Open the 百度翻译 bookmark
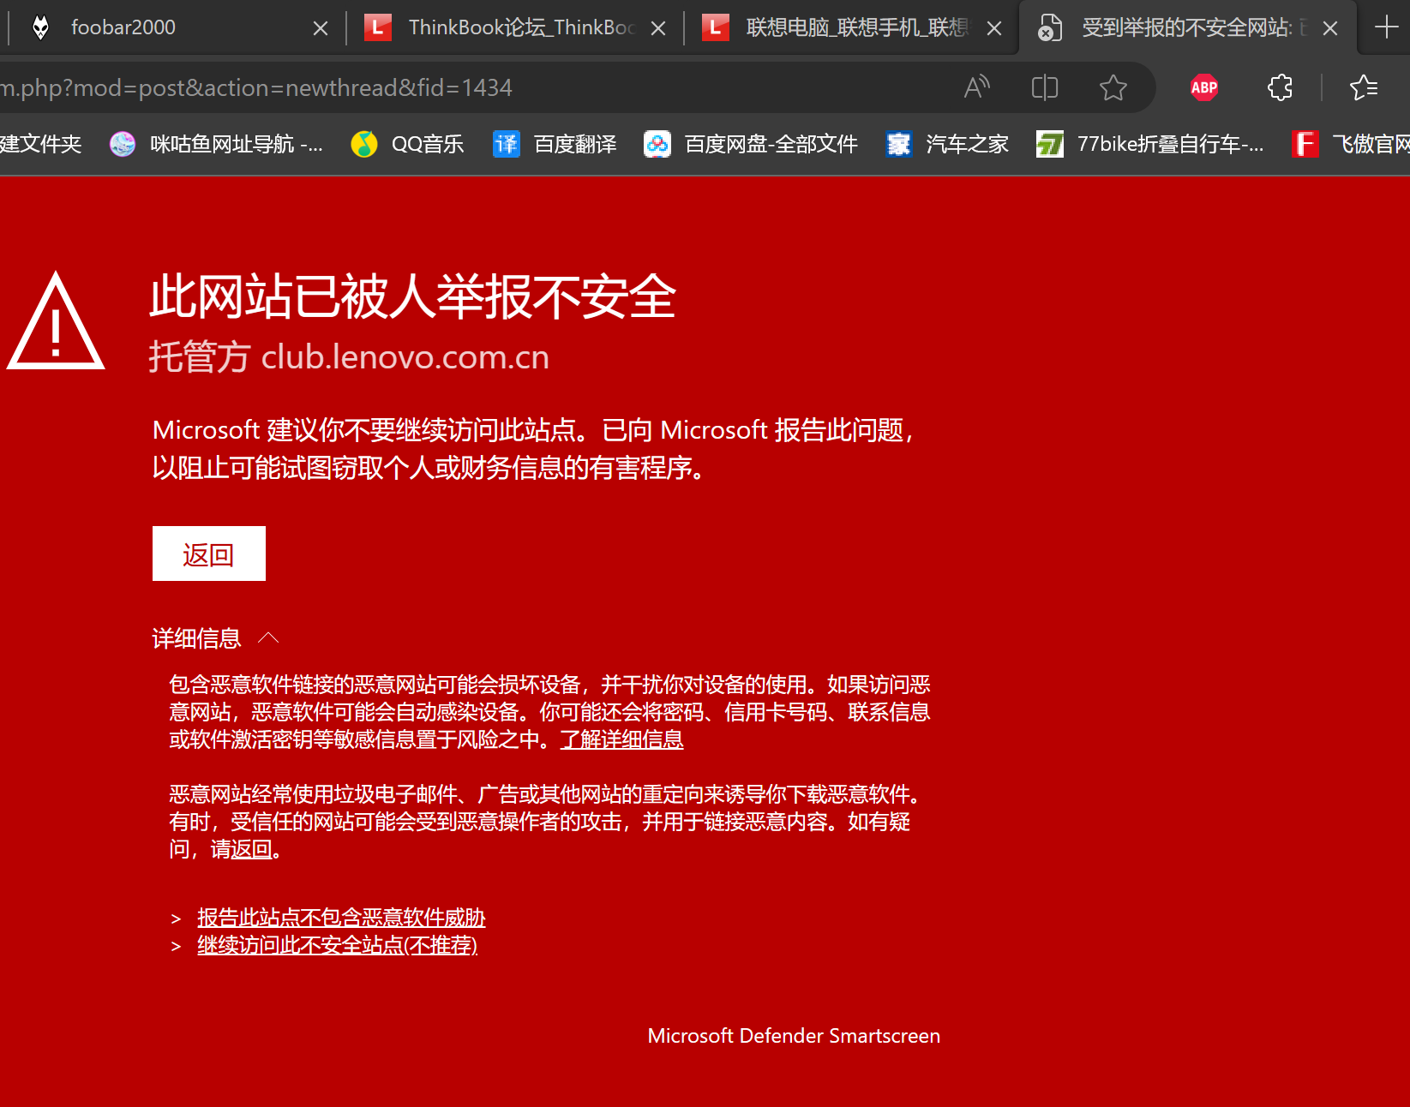The height and width of the screenshot is (1107, 1410). click(x=555, y=144)
